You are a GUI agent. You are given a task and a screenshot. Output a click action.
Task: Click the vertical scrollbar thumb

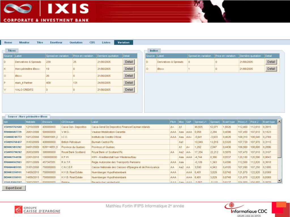point(279,140)
